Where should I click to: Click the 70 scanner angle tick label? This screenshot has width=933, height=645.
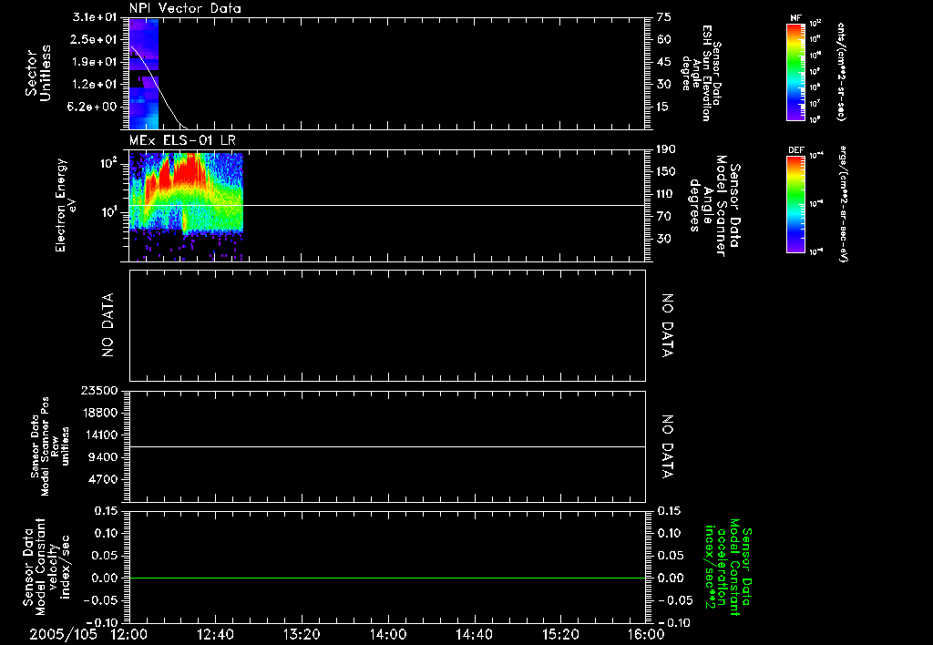tap(663, 216)
